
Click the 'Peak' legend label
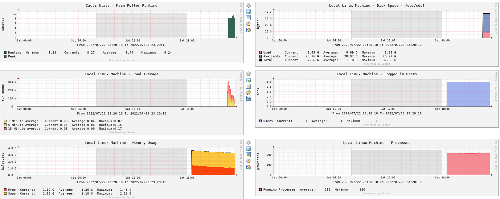tap(12, 56)
